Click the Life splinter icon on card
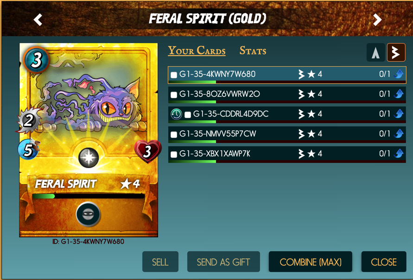The width and height of the screenshot is (413, 280). (x=89, y=158)
